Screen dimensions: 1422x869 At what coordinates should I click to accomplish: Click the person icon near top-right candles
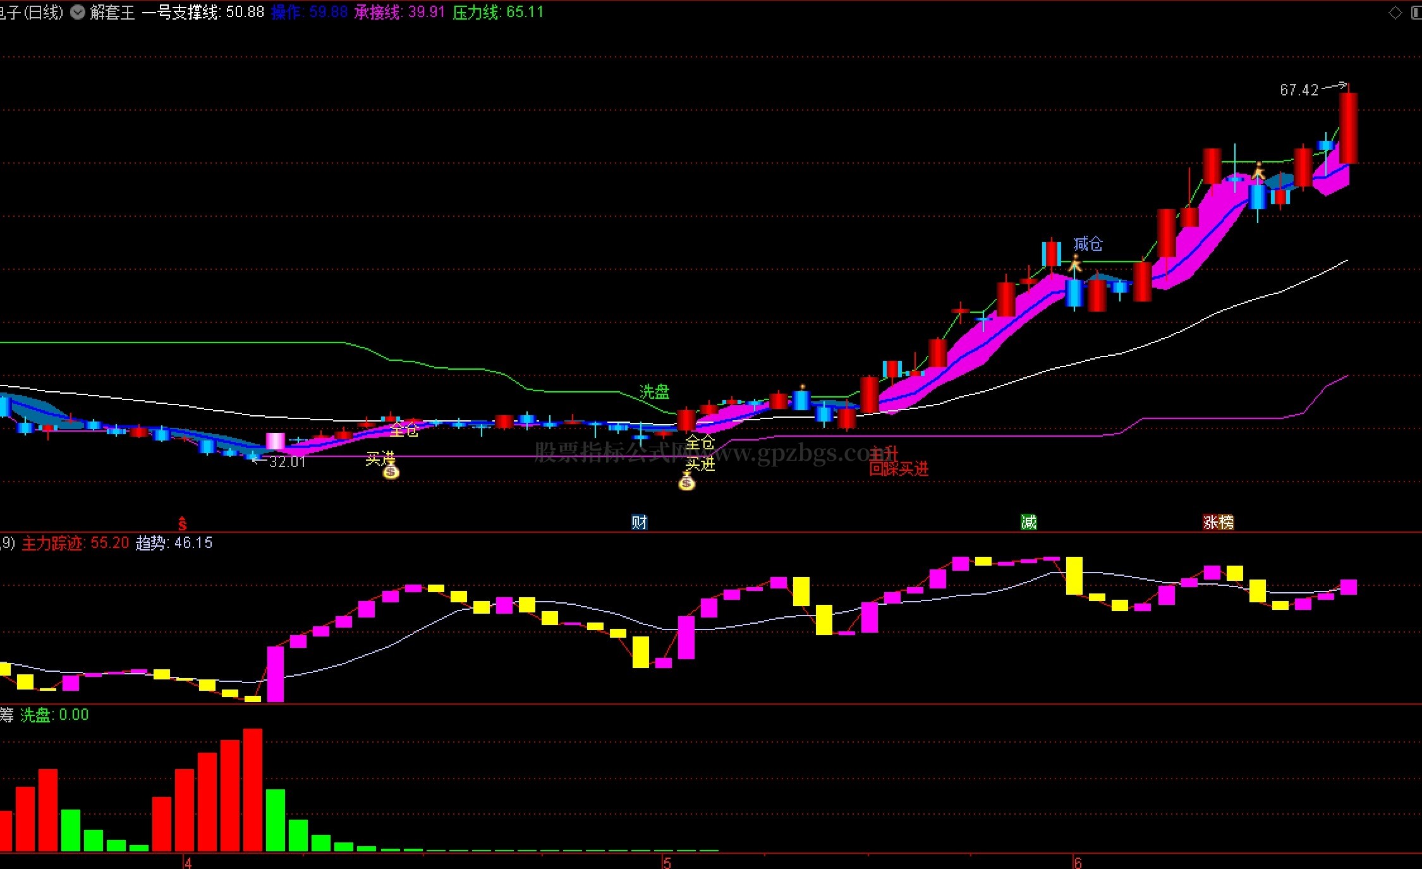pos(1258,171)
